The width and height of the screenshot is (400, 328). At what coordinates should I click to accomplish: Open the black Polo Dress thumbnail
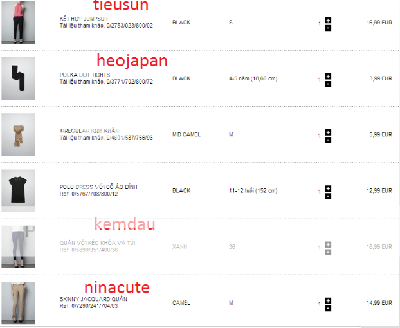[18, 190]
